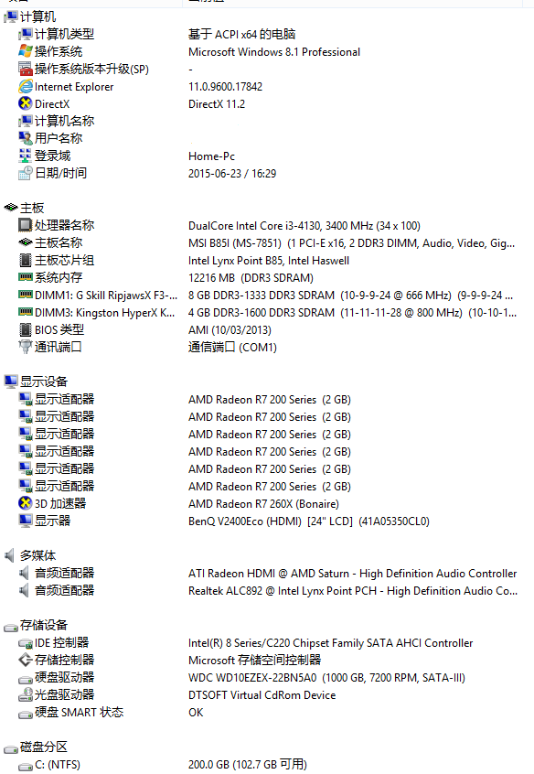Viewport: 534px width, 774px height.
Task: Select the 存储控制器 icon
Action: click(26, 660)
